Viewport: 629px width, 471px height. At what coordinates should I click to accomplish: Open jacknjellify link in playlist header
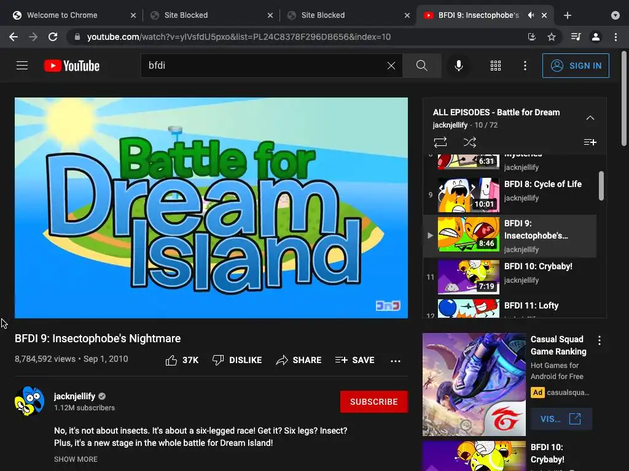click(450, 125)
